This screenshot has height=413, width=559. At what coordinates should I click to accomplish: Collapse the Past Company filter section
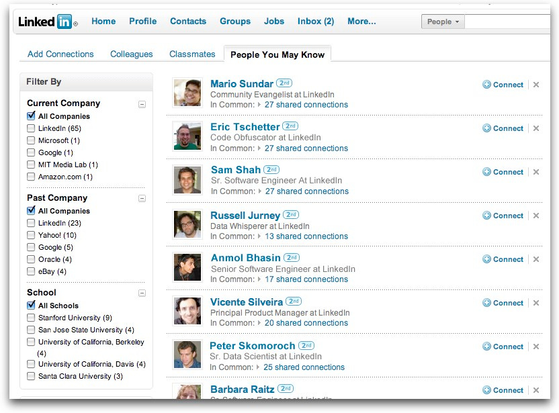pyautogui.click(x=142, y=199)
